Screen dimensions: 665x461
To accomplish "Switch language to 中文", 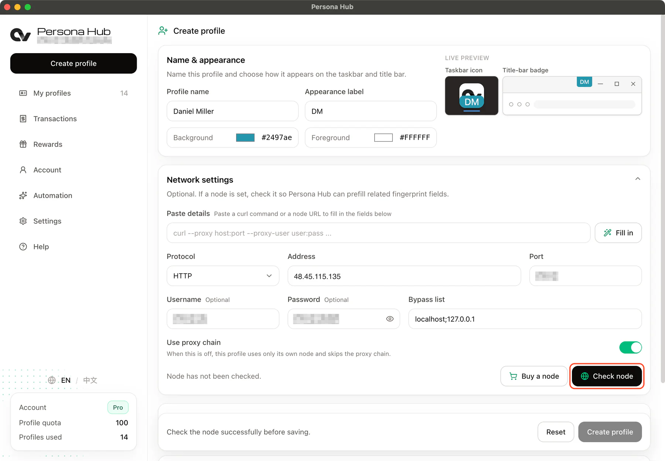I will click(90, 380).
